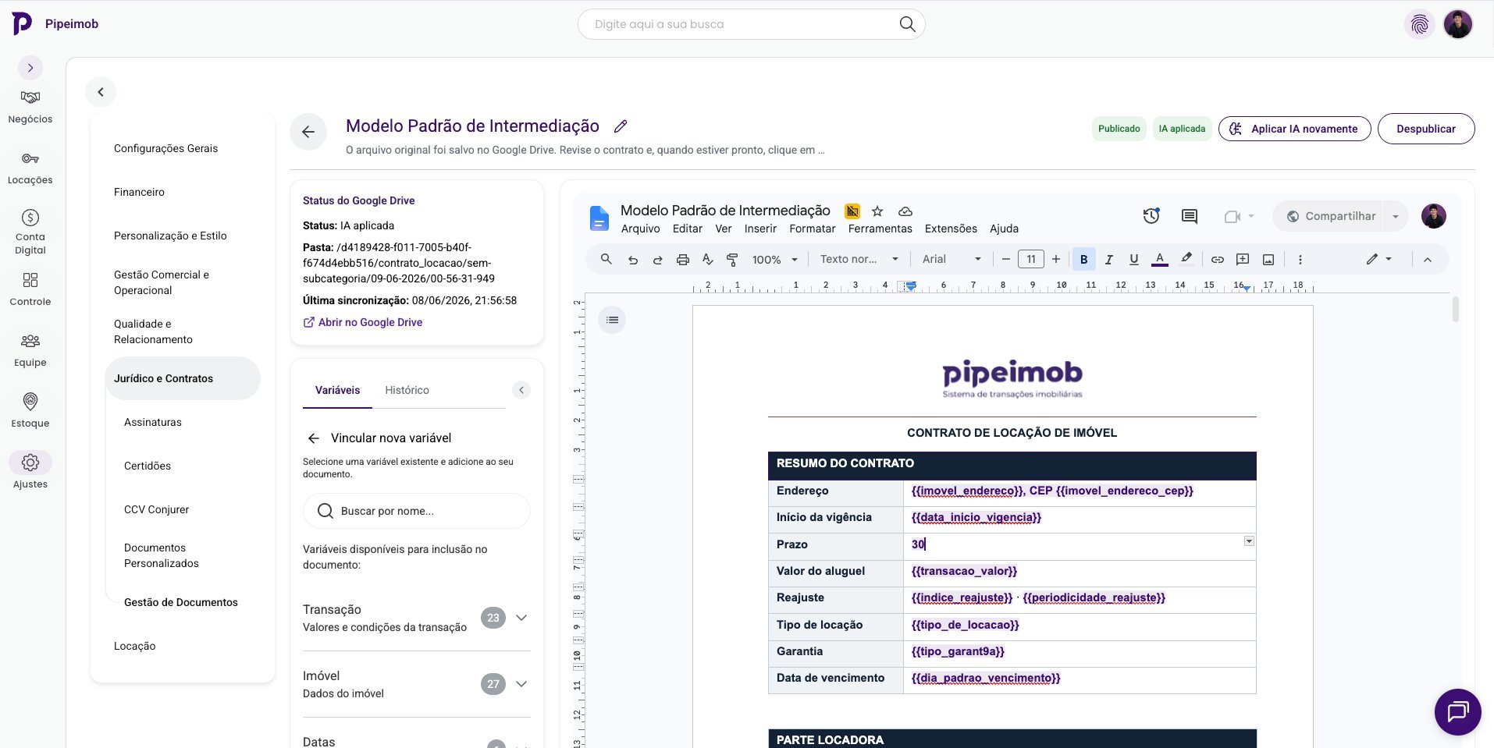The height and width of the screenshot is (748, 1494).
Task: Open the Arial font dropdown
Action: (x=952, y=260)
